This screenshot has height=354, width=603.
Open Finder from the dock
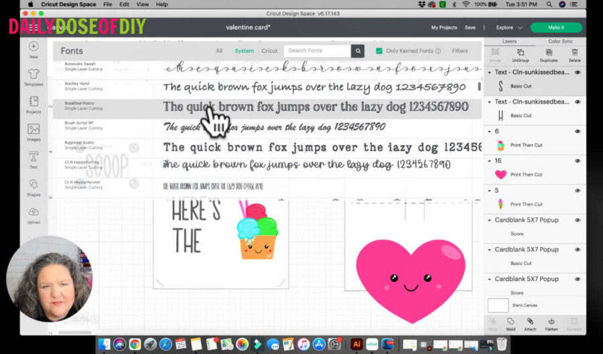[x=105, y=344]
